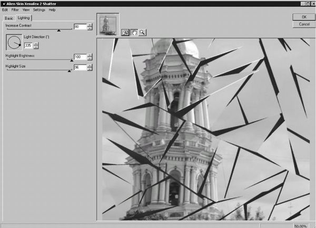Click the Light Direction dial

(x=14, y=42)
